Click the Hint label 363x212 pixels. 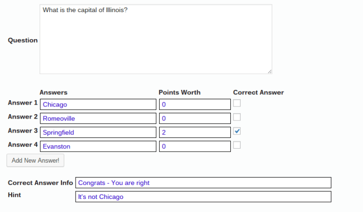15,195
